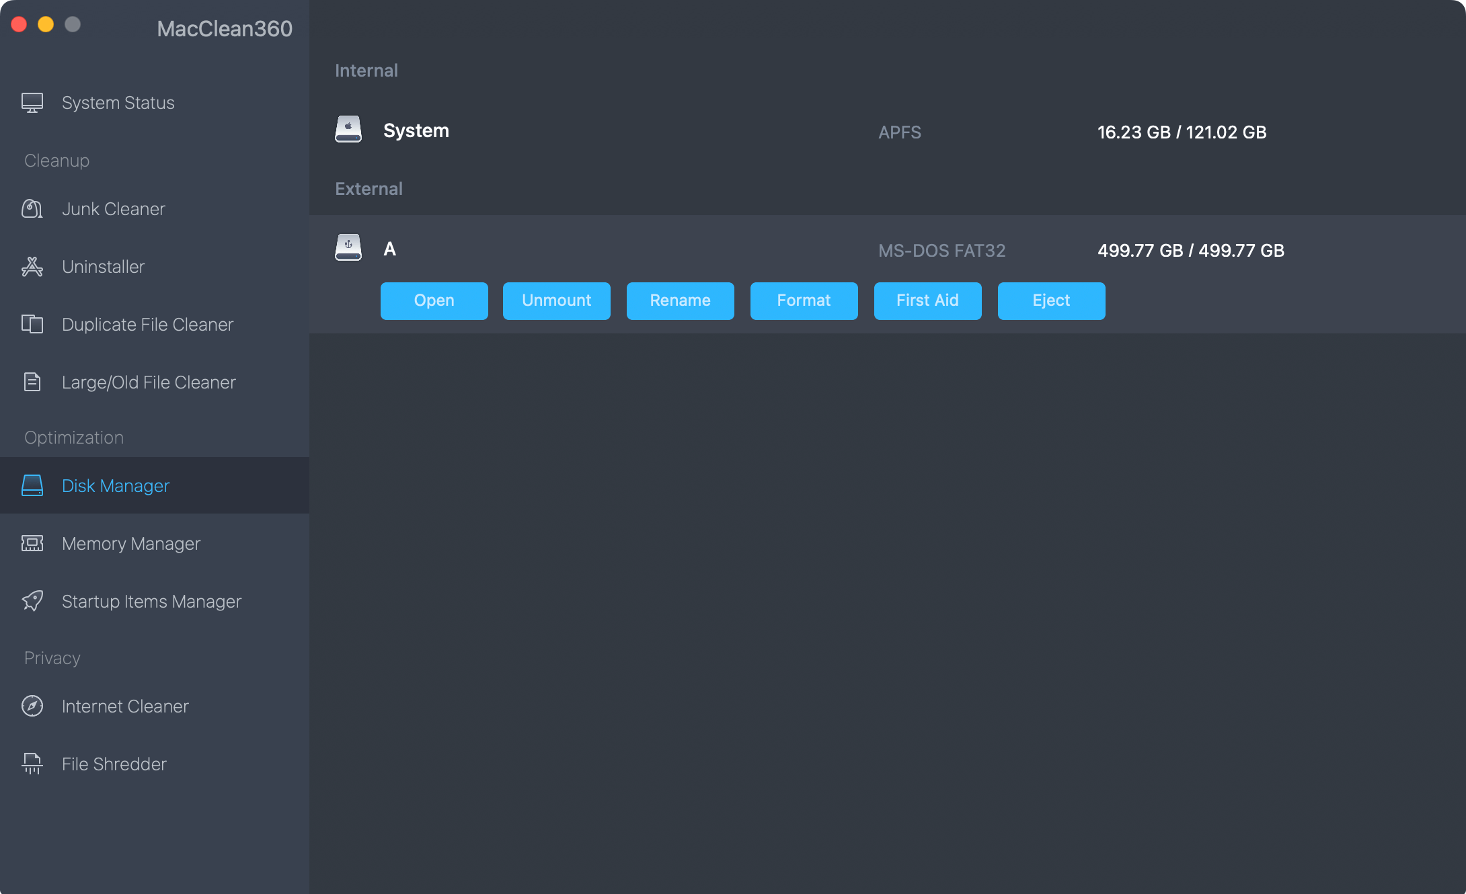Image resolution: width=1466 pixels, height=894 pixels.
Task: Close the MacClean360 window
Action: pyautogui.click(x=19, y=25)
